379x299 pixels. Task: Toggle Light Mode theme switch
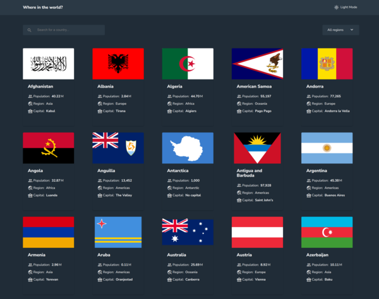coord(346,7)
